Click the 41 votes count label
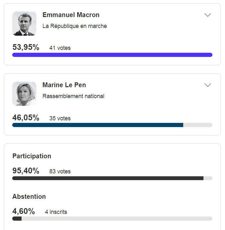225x230 pixels. pyautogui.click(x=60, y=48)
